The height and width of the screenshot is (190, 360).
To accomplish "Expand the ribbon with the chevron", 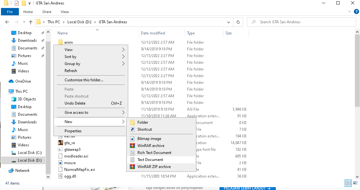I will tap(349, 11).
